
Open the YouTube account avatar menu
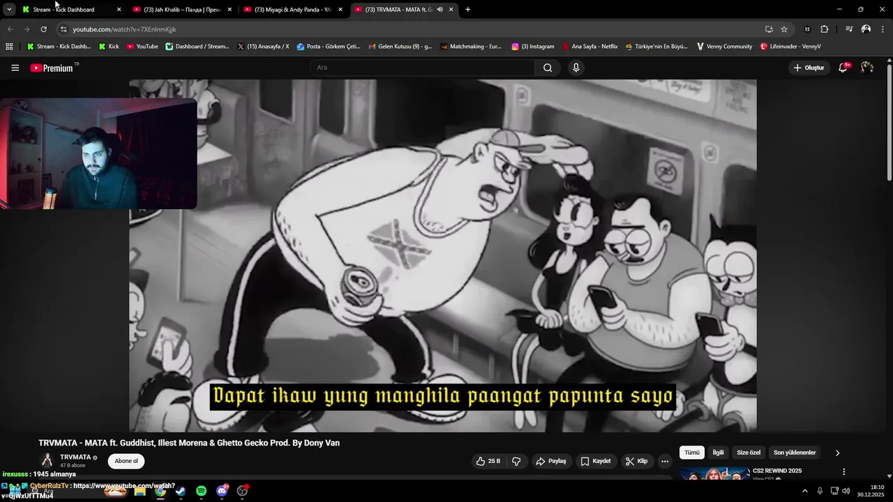pyautogui.click(x=867, y=68)
